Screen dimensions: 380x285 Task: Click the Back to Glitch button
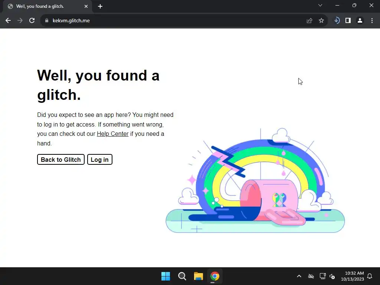pyautogui.click(x=61, y=160)
